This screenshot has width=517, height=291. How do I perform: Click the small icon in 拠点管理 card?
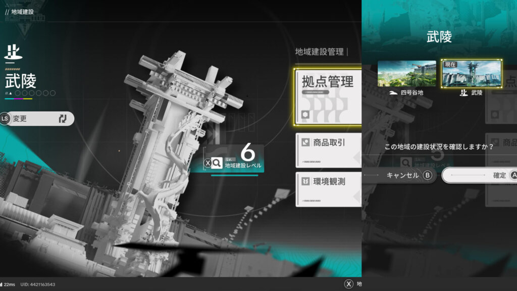pyautogui.click(x=305, y=115)
